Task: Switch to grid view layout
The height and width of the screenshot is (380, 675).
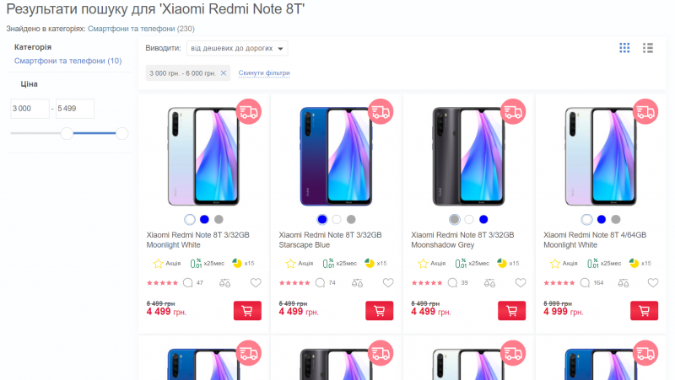Action: 624,48
